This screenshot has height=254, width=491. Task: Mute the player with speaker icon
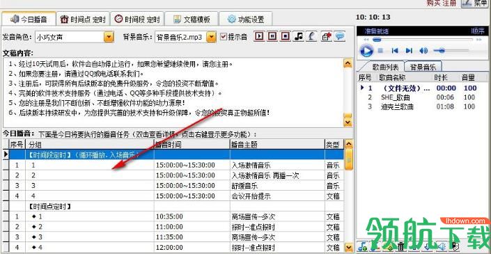(423, 50)
